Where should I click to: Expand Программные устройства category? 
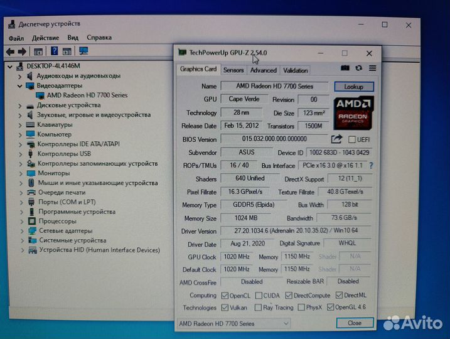point(21,212)
